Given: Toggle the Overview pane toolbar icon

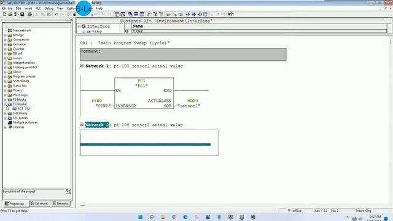Looking at the screenshot, I should point(117,14).
